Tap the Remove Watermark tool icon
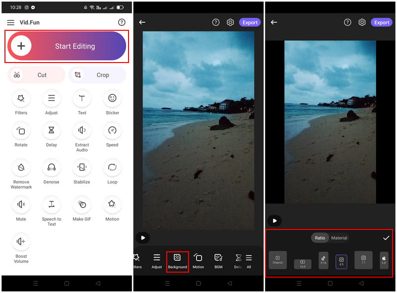Viewport: 397px width, 293px height. [x=21, y=167]
